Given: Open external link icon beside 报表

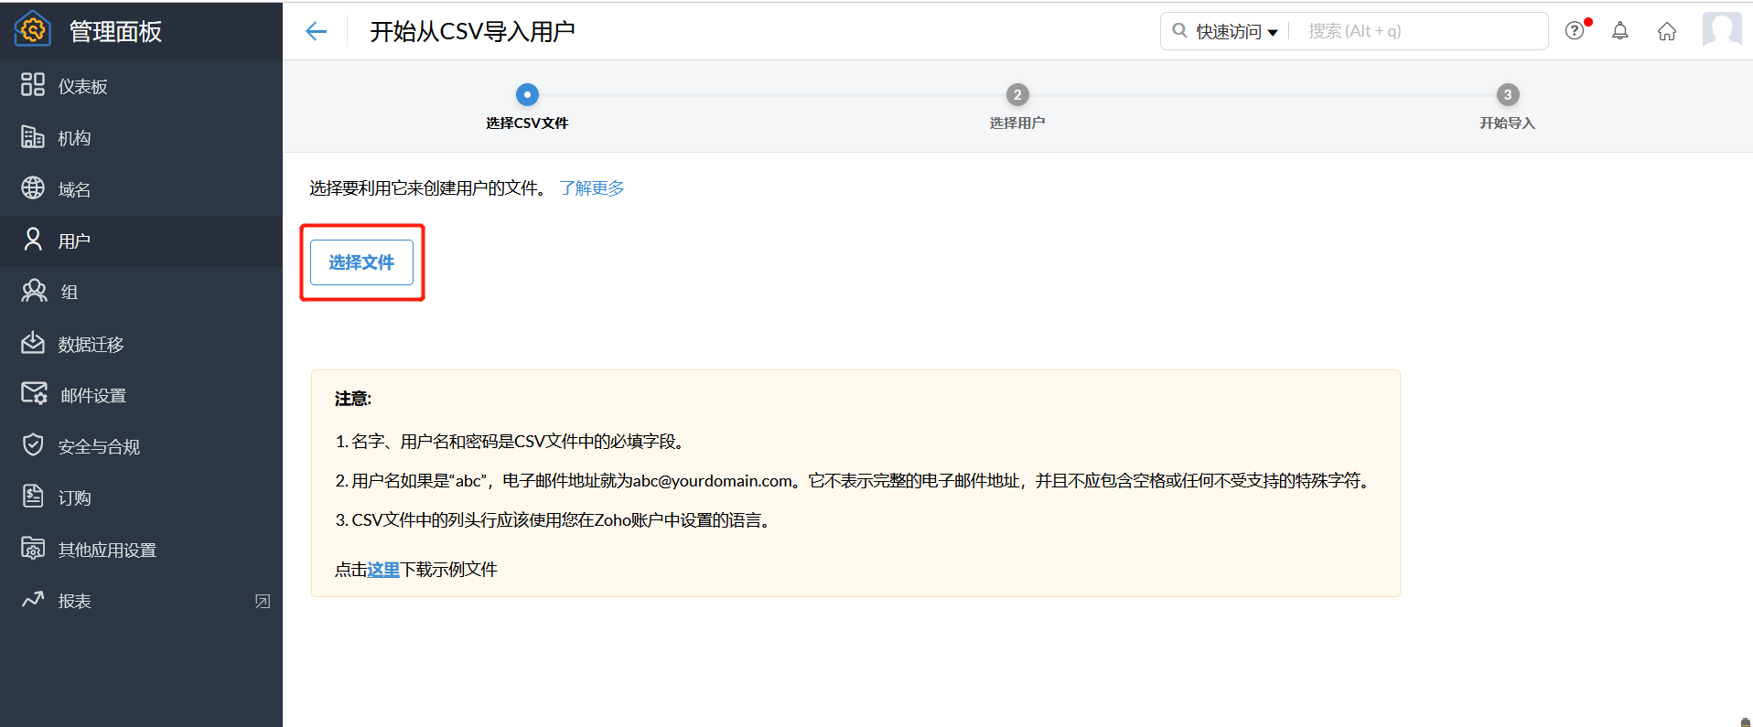Looking at the screenshot, I should pyautogui.click(x=263, y=602).
